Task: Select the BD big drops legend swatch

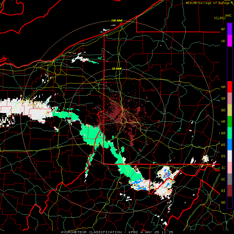Action: [230, 110]
